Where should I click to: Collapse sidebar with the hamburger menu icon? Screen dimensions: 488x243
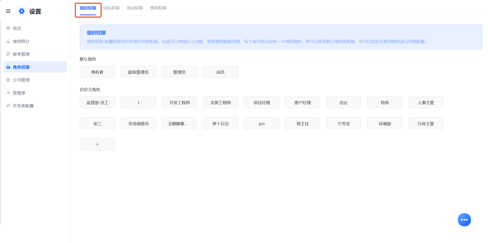(x=8, y=11)
